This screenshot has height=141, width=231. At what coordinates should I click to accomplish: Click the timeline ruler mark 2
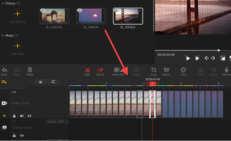106,83
